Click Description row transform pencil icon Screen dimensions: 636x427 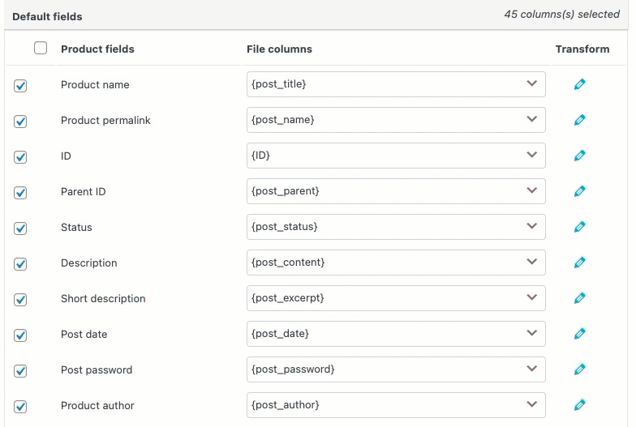point(579,263)
